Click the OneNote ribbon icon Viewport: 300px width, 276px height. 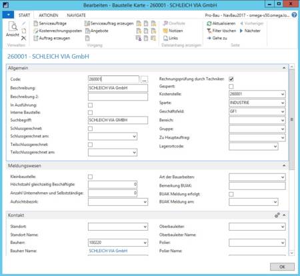pyautogui.click(x=174, y=23)
